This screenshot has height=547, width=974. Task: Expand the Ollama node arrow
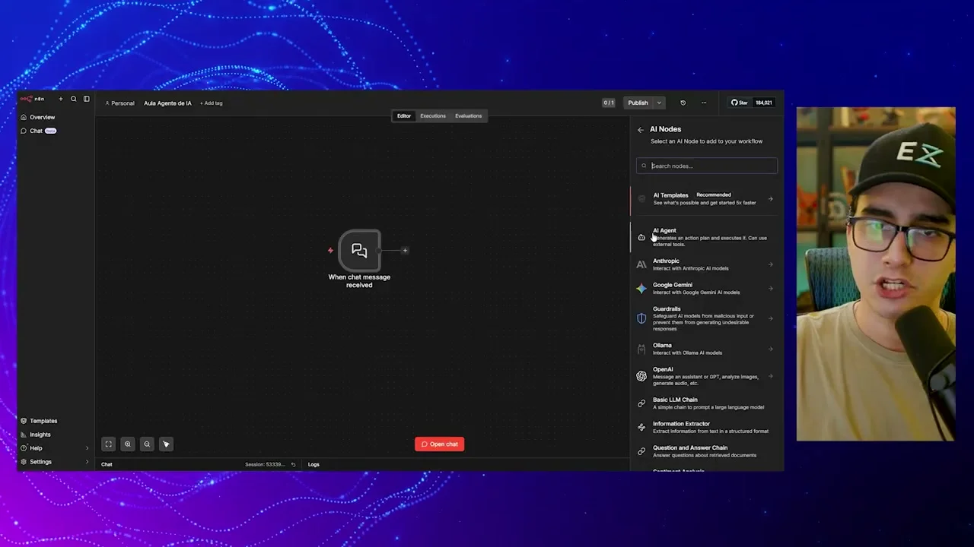pyautogui.click(x=771, y=349)
